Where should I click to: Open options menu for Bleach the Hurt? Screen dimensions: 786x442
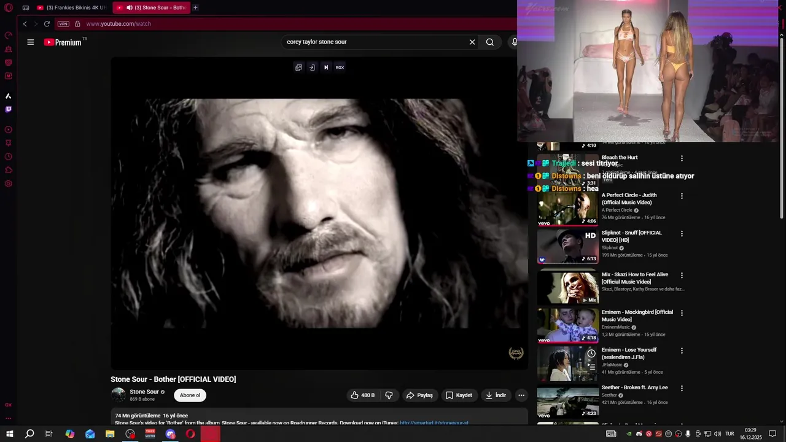(x=682, y=158)
